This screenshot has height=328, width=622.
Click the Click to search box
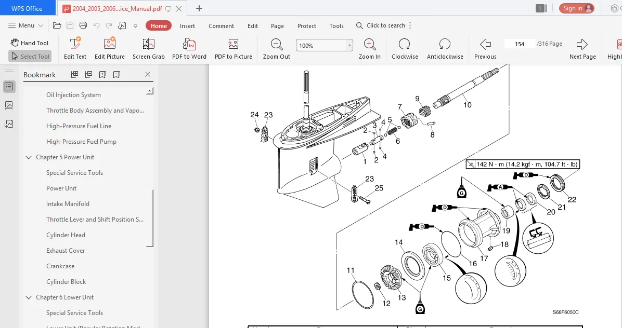point(380,25)
